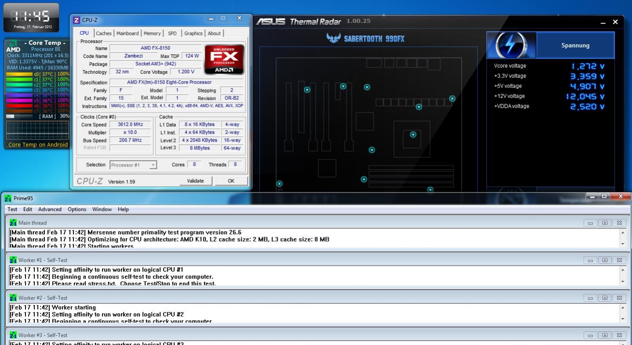Maximize the Worker #2 child window
This screenshot has height=345, width=632.
[x=605, y=298]
